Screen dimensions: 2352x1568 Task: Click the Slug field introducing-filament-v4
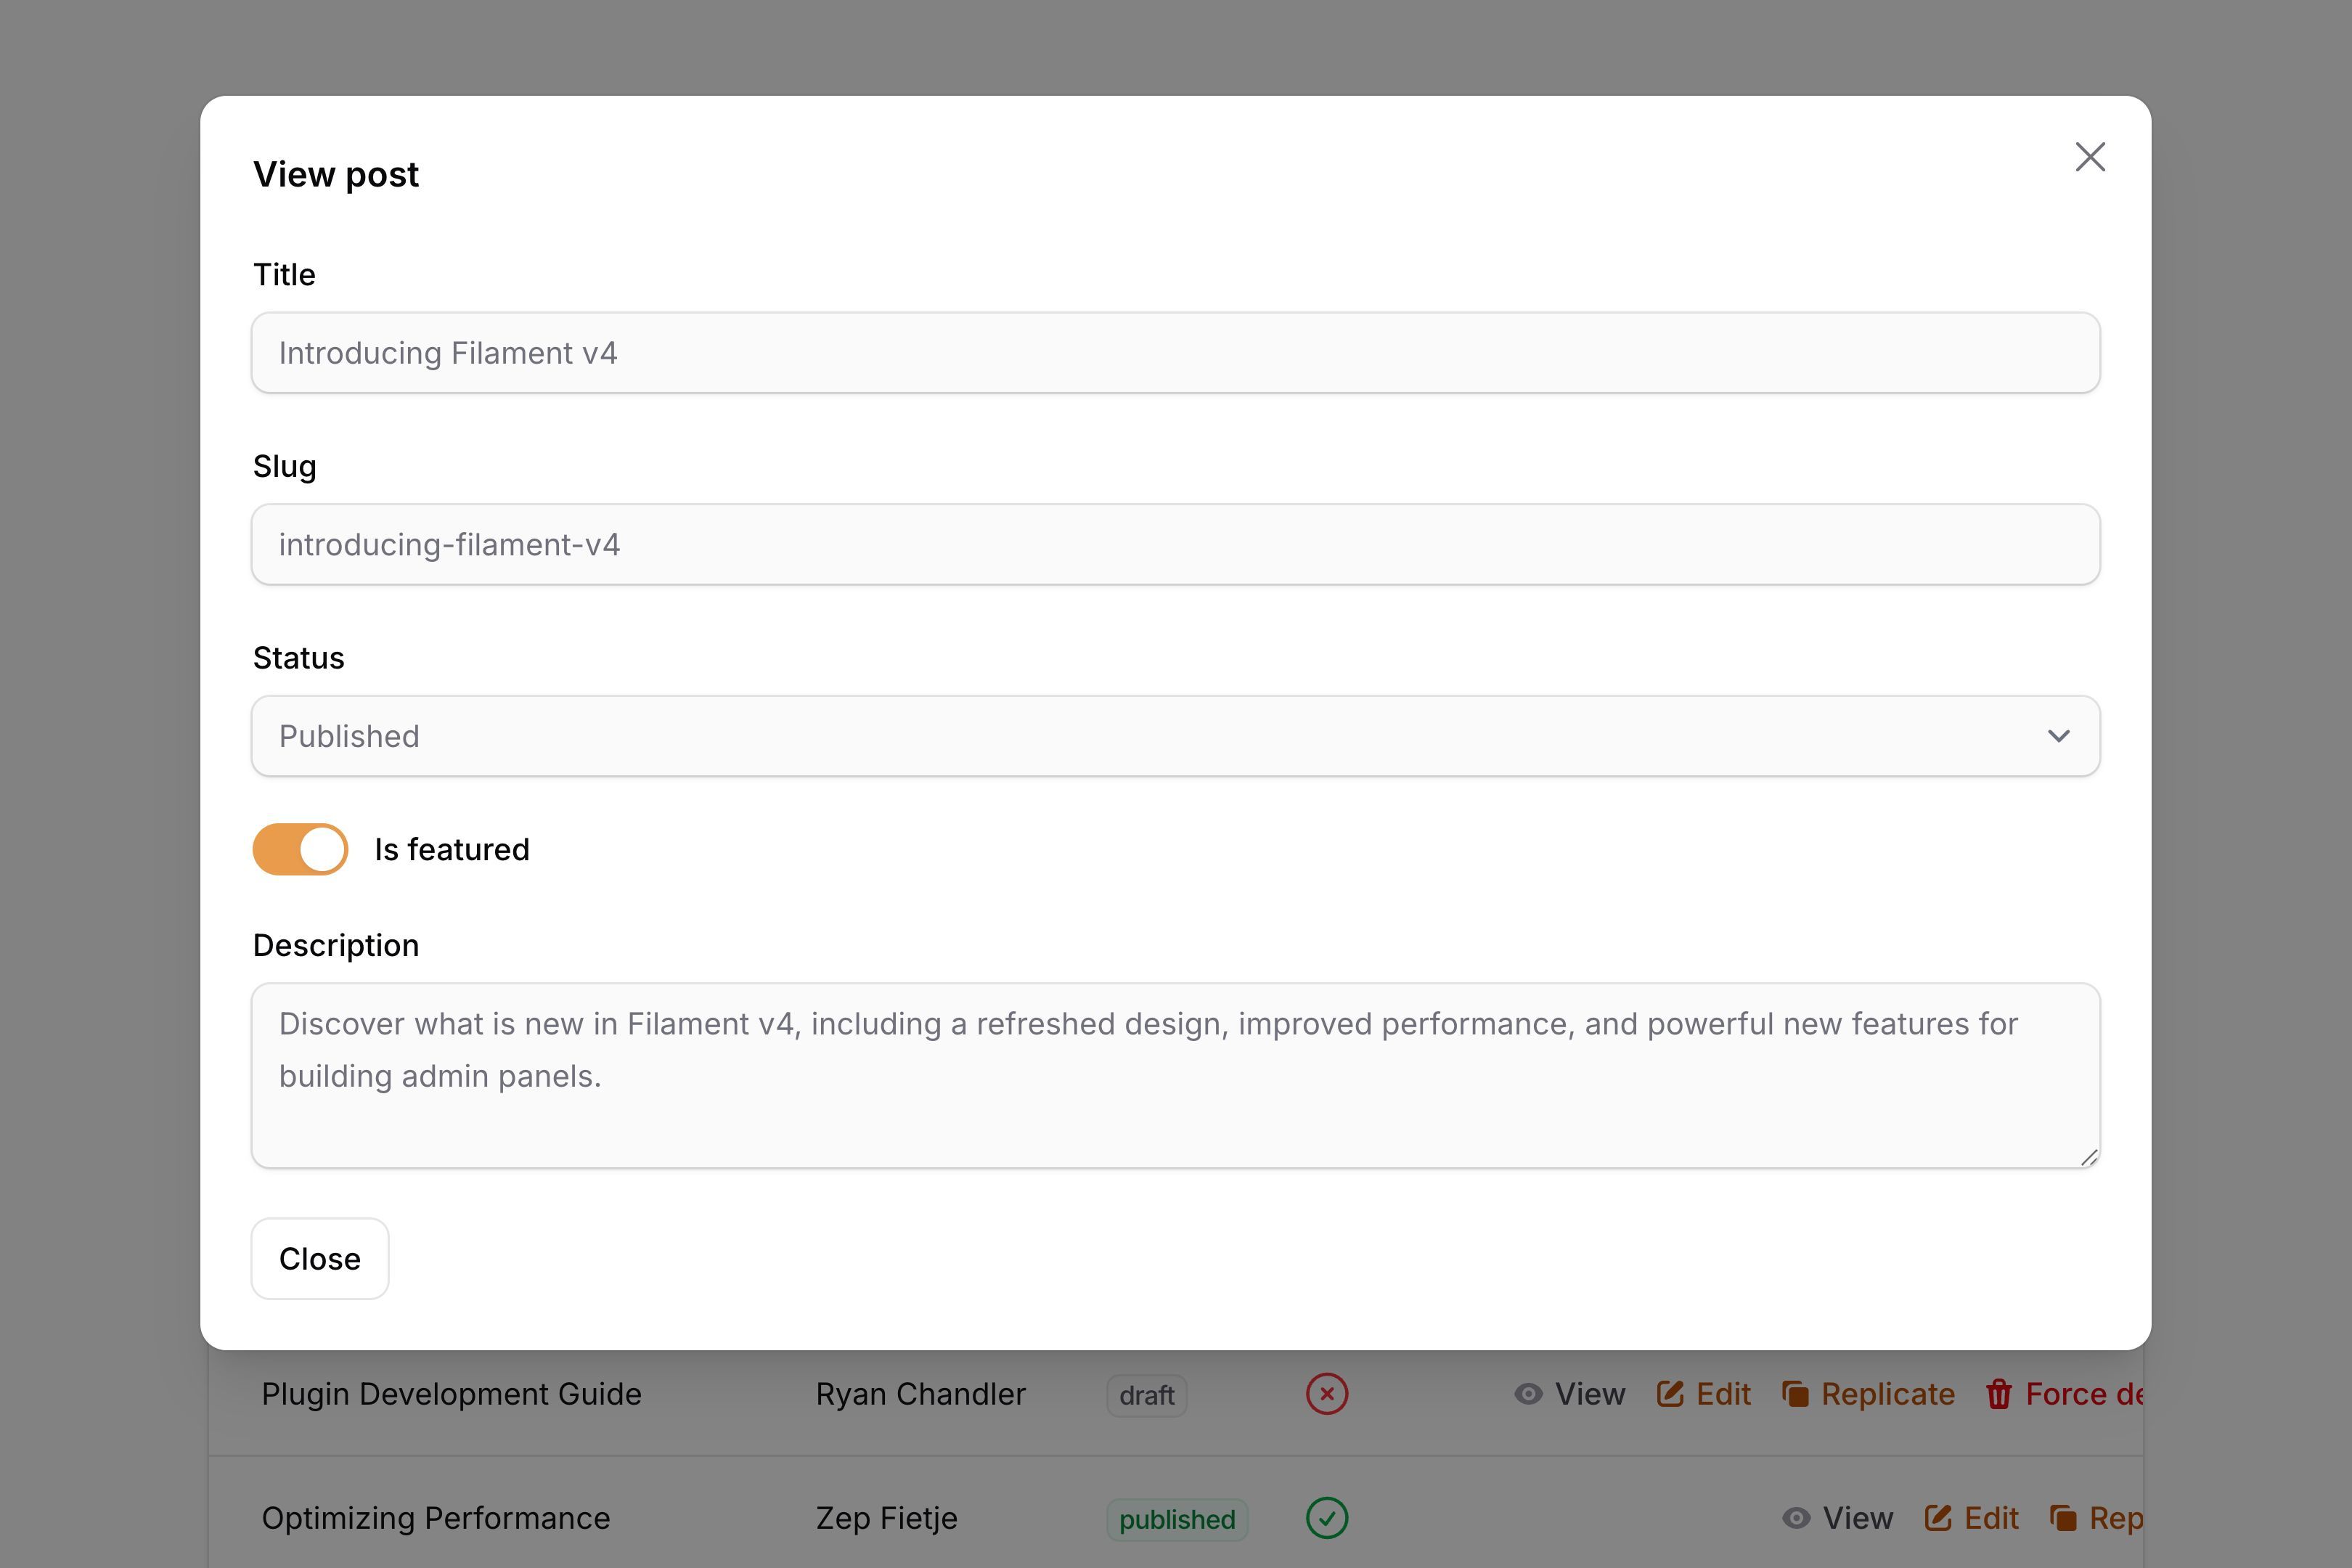tap(1175, 544)
